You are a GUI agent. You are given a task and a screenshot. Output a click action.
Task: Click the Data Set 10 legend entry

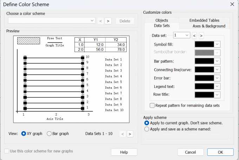[x=114, y=110]
